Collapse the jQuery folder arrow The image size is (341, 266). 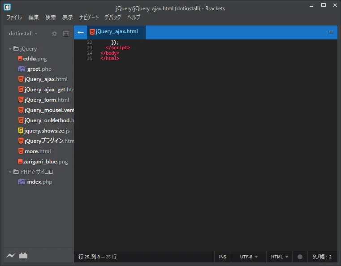pyautogui.click(x=10, y=49)
